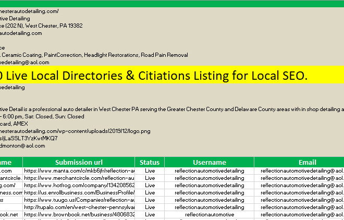
Task: Select the 'tive Detailing' business name line
Action: coord(15,18)
